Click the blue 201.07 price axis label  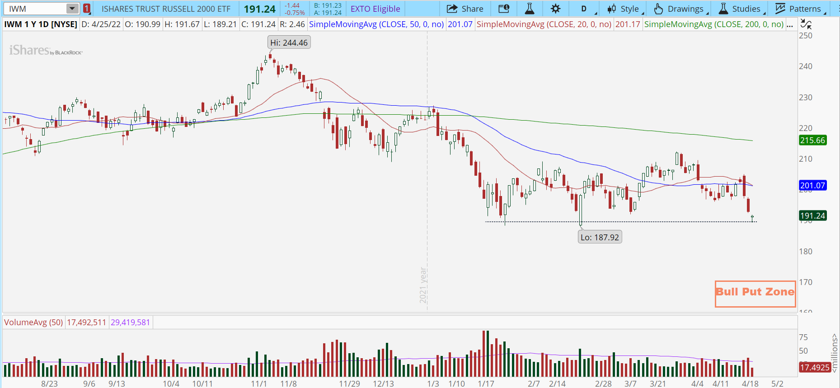click(x=812, y=186)
